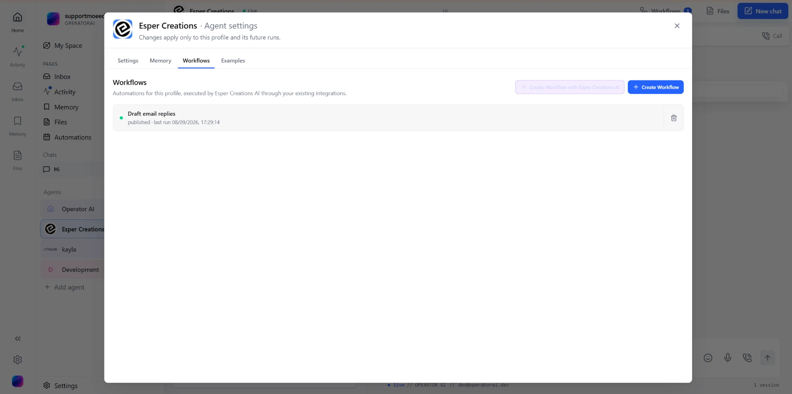792x394 pixels.
Task: Click the Create Workflow button
Action: [655, 87]
